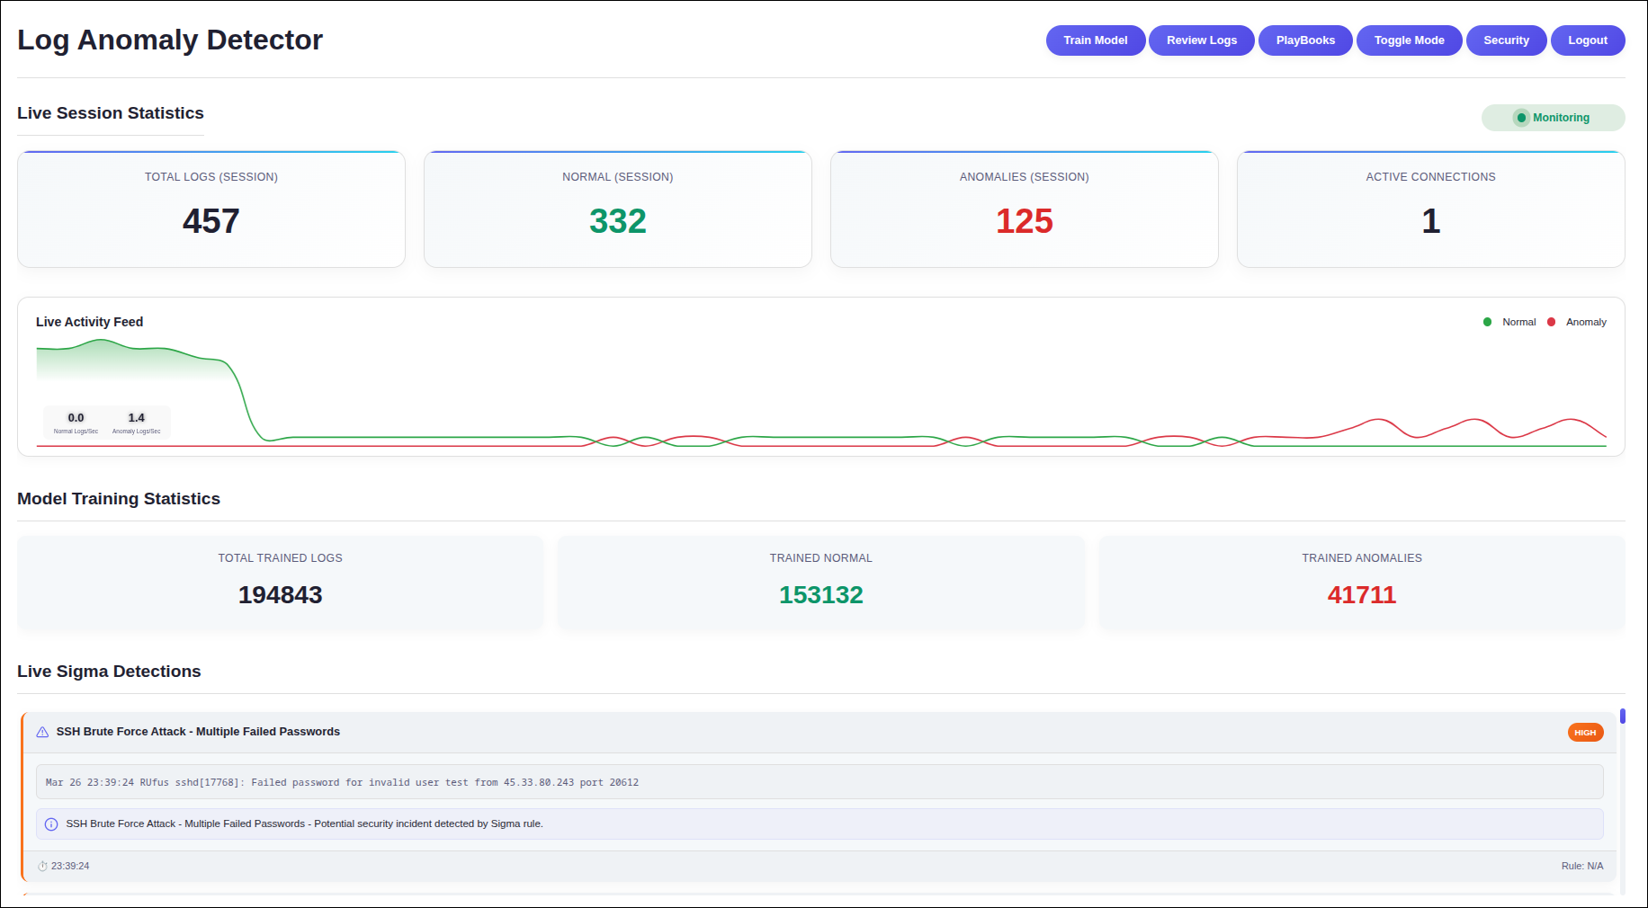Click the TOTAL LOGS (SESSION) label
1648x908 pixels.
(211, 177)
